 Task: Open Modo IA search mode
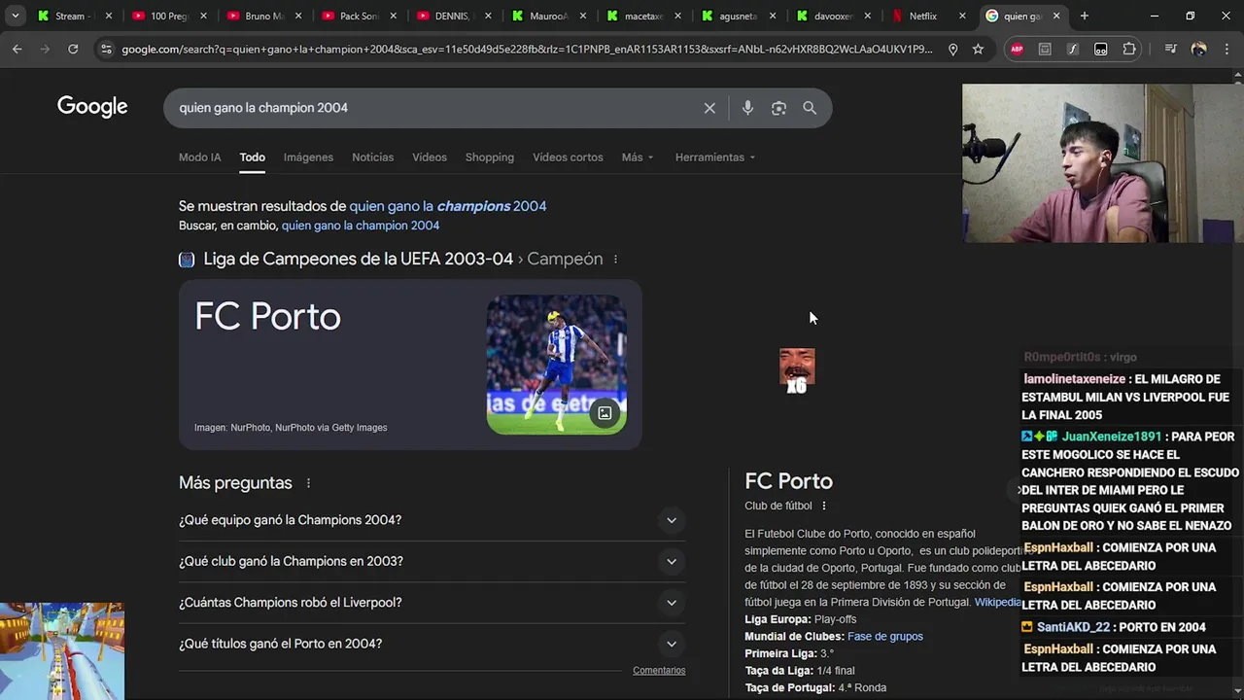199,157
